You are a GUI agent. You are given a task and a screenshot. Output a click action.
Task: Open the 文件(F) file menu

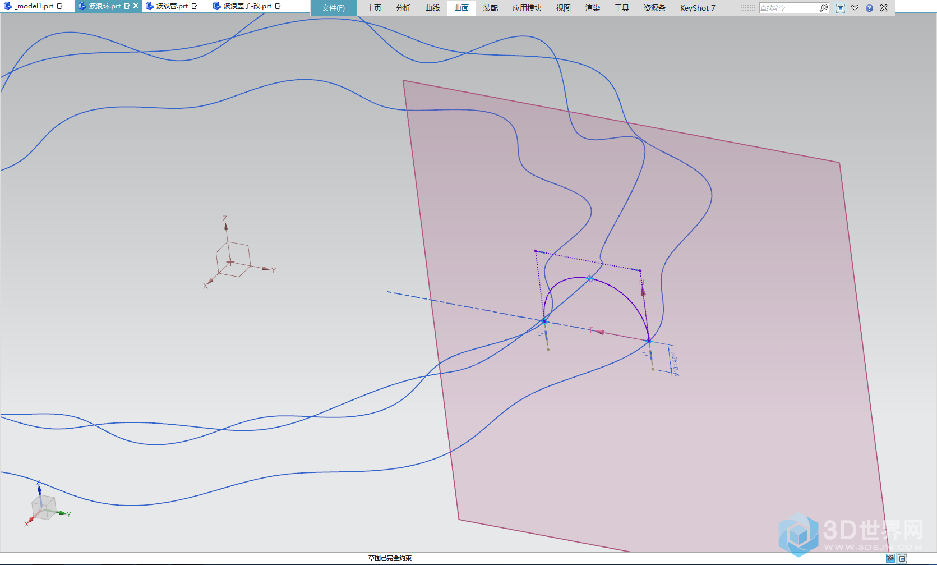click(333, 8)
